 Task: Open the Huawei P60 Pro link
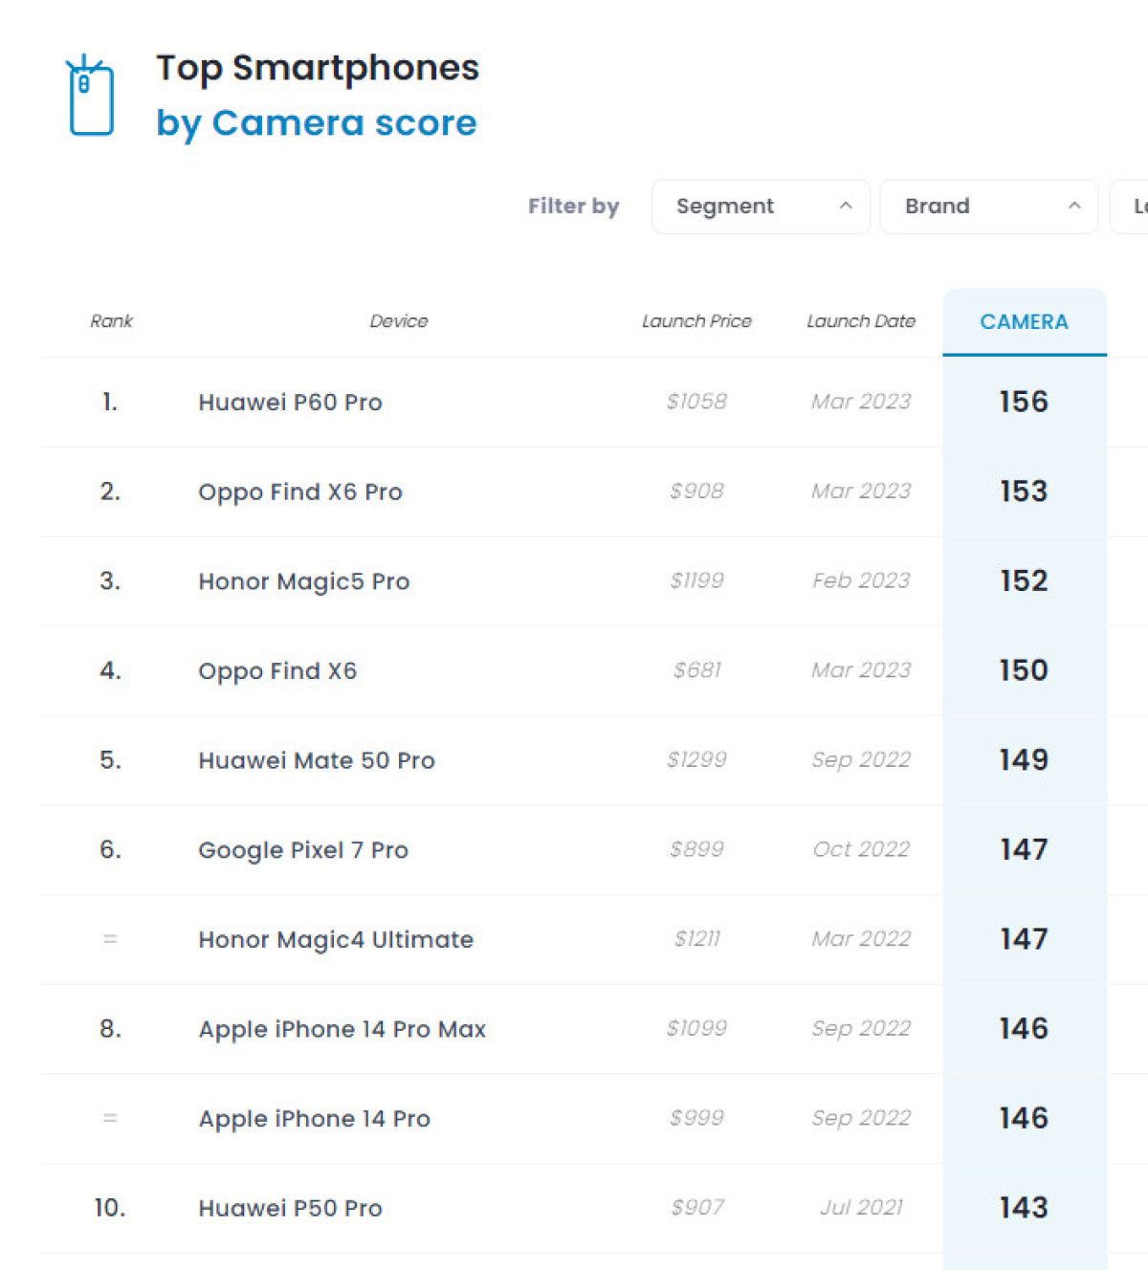click(290, 403)
